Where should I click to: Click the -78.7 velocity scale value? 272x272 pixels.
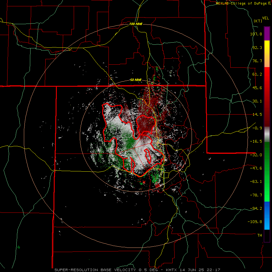click(x=256, y=195)
